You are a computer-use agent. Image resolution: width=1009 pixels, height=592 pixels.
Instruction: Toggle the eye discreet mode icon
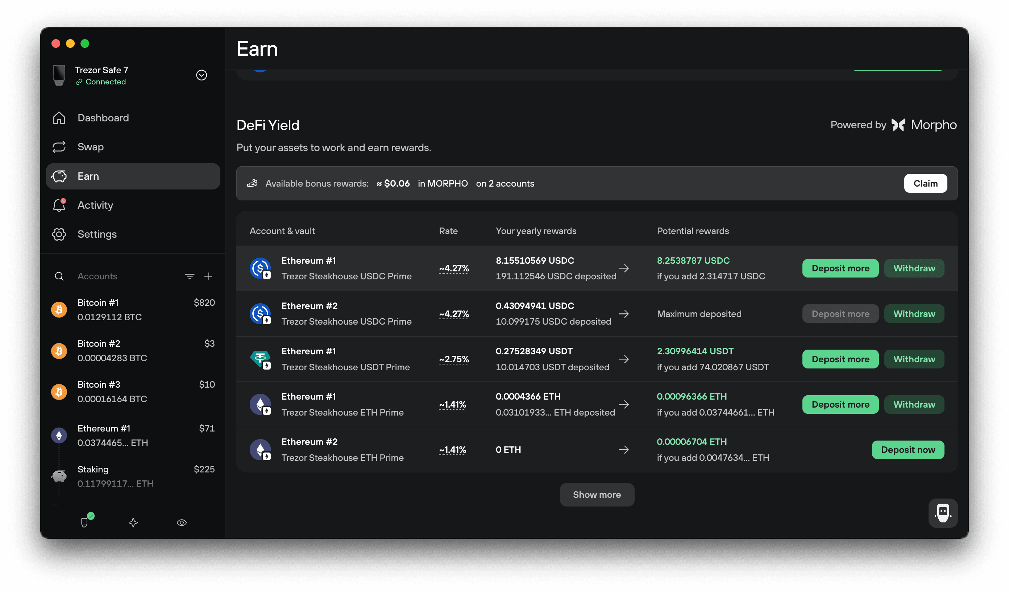click(182, 523)
